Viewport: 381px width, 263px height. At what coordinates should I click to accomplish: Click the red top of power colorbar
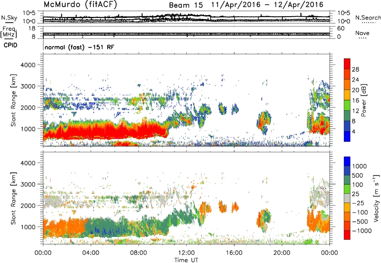coord(347,64)
